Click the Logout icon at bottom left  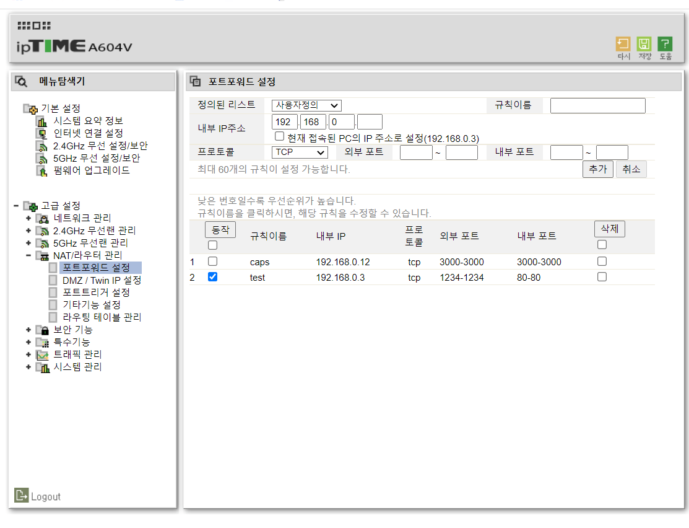pos(22,496)
